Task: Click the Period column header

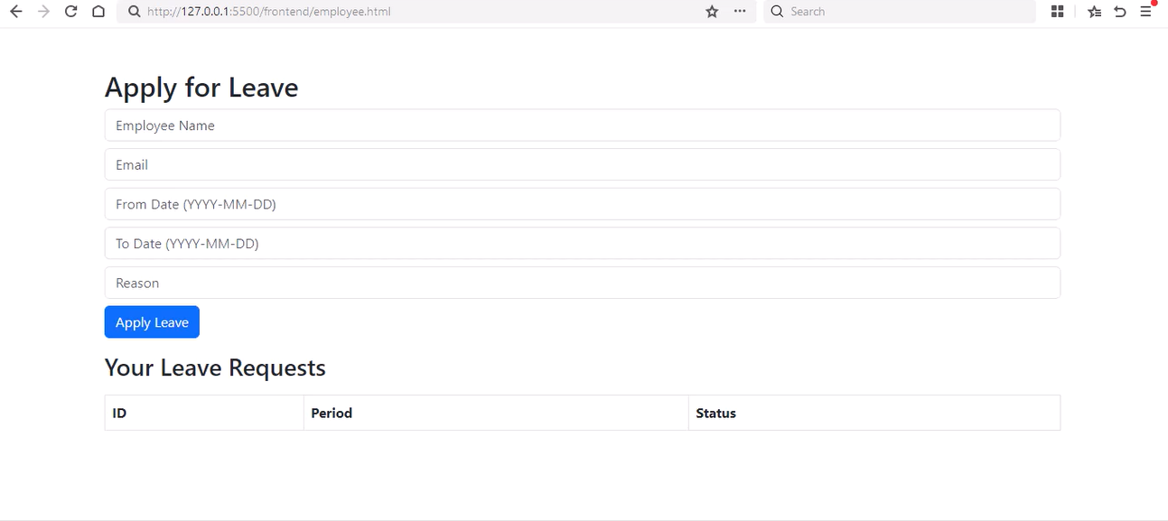Action: click(496, 413)
